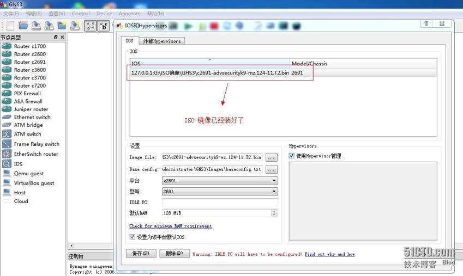The image size is (463, 276).
Task: Click the Export project toolbar icon
Action: pos(75,26)
